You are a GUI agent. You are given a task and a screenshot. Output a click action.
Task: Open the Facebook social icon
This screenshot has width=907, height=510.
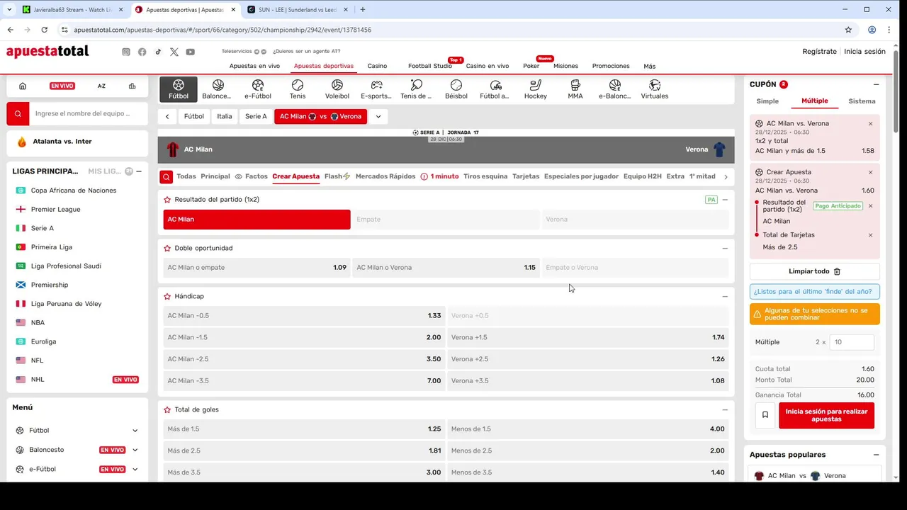[142, 52]
